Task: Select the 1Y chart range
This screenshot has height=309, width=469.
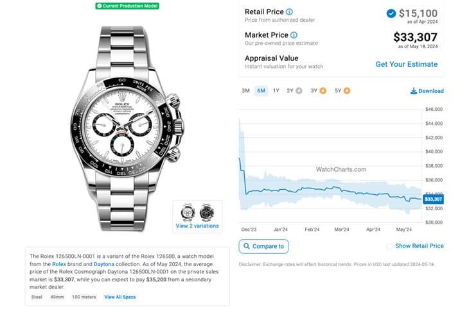Action: pyautogui.click(x=276, y=90)
